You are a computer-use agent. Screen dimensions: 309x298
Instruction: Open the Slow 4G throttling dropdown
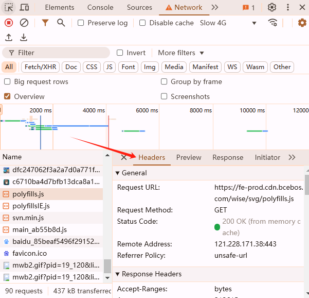(228, 23)
